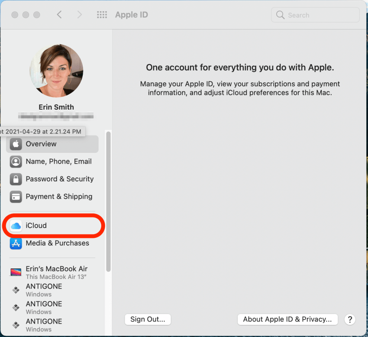
Task: Click the Erin Smith account name
Action: (56, 107)
